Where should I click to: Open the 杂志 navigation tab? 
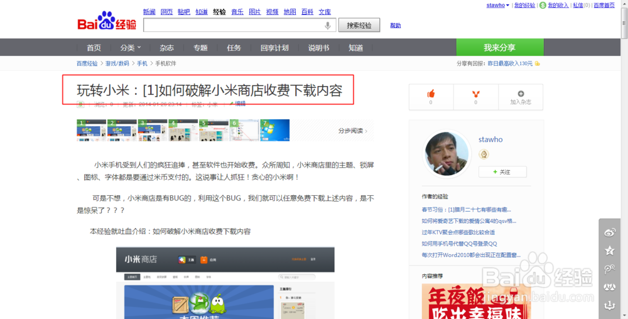[x=166, y=48]
